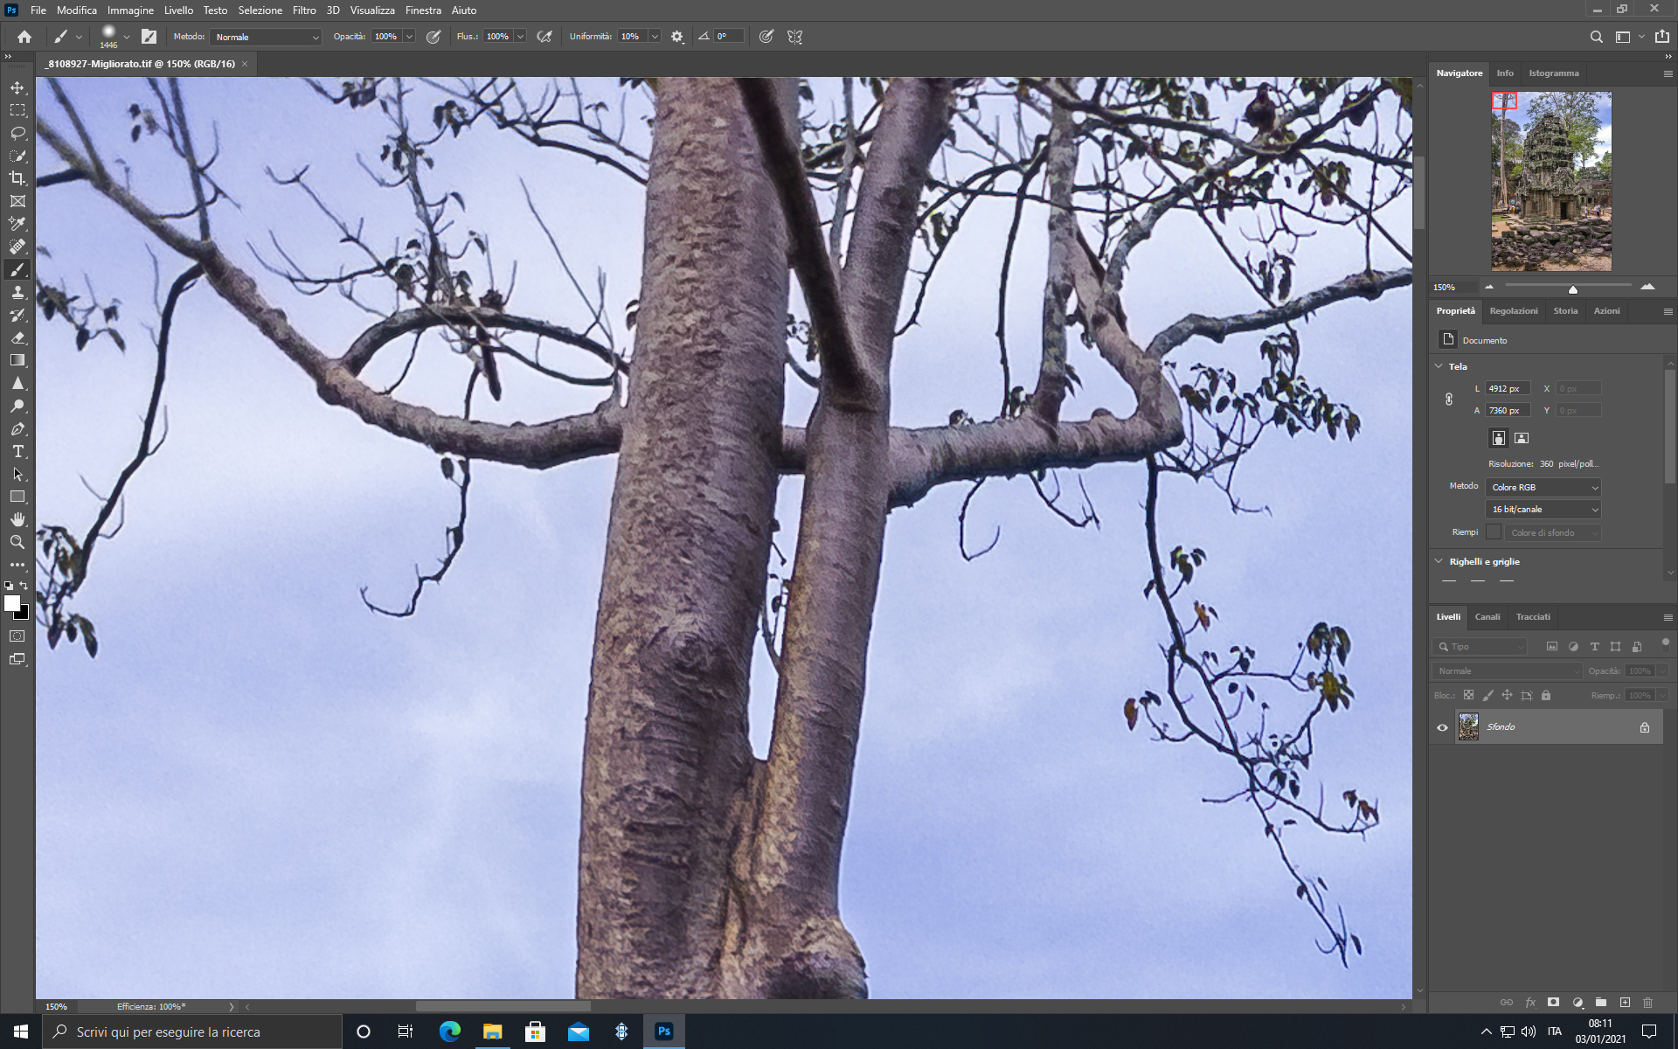The width and height of the screenshot is (1678, 1049).
Task: Select the Crop tool
Action: click(x=17, y=178)
